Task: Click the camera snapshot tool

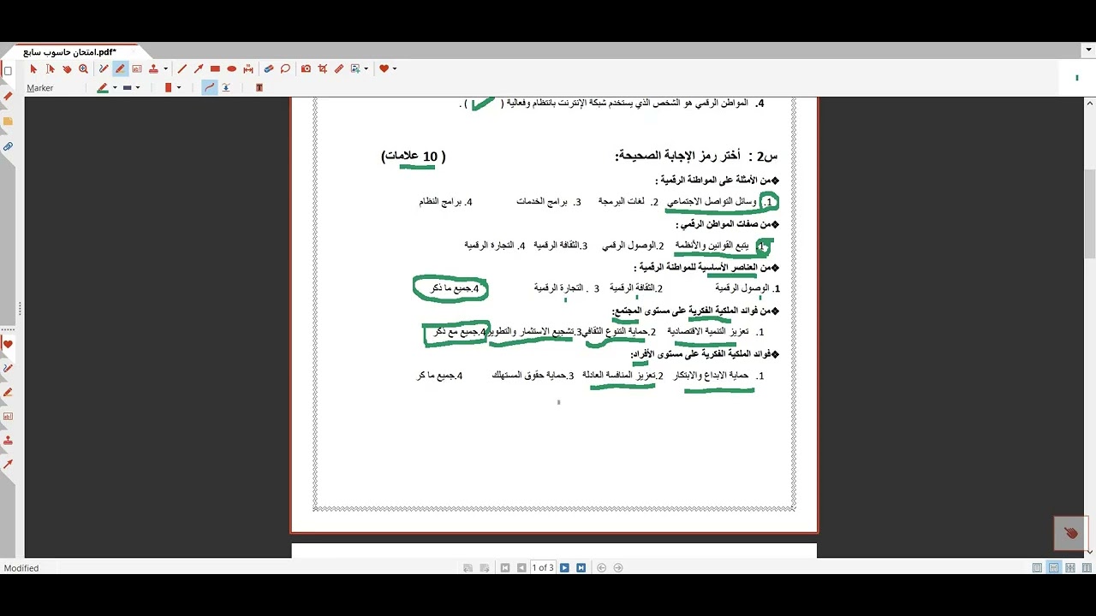Action: 306,69
